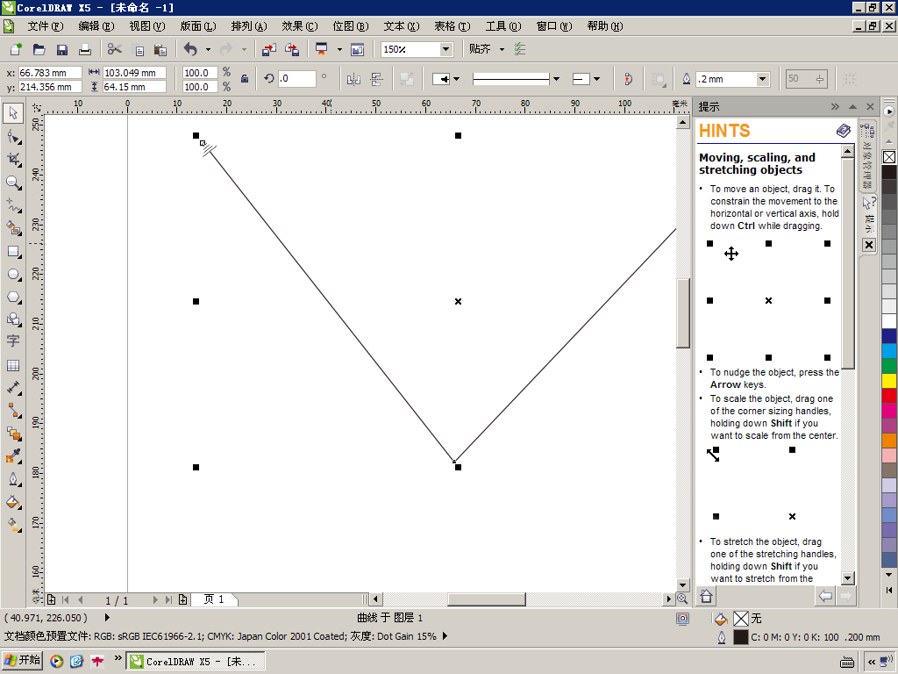Viewport: 898px width, 674px height.
Task: Click the Windows 开始 start button
Action: pyautogui.click(x=22, y=661)
